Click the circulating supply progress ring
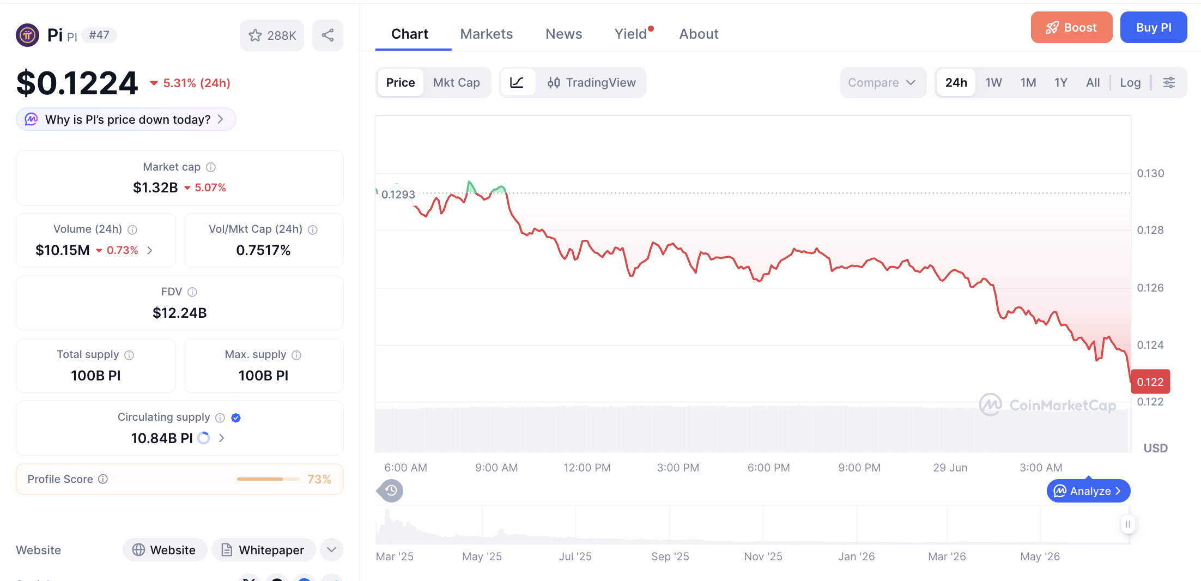 (x=203, y=438)
